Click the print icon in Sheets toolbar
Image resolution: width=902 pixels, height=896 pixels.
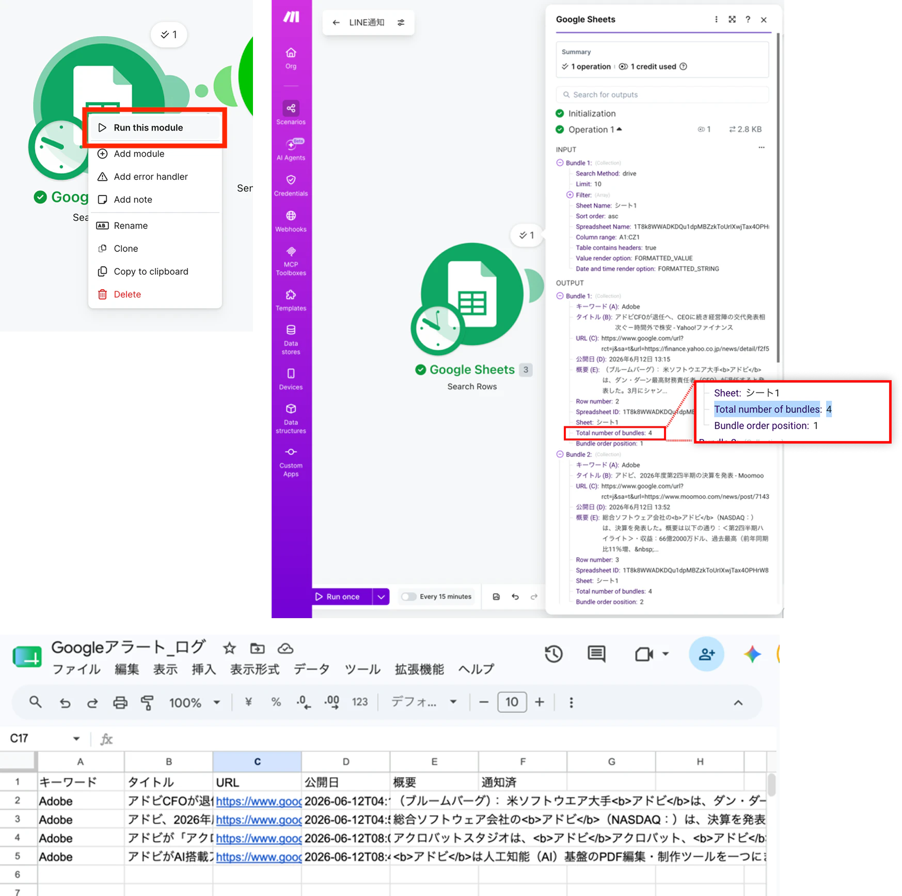[120, 702]
